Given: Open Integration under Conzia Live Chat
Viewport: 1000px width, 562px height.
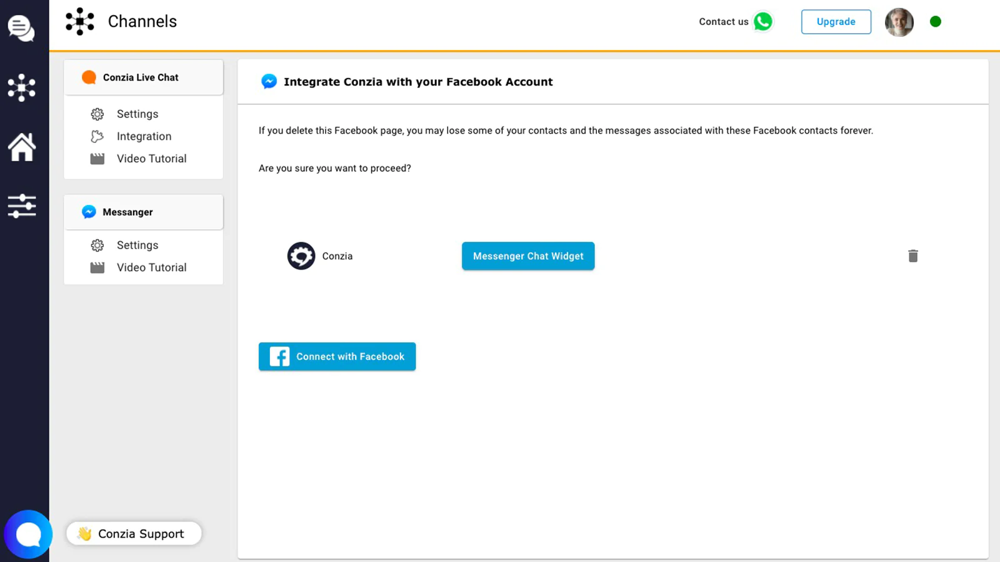Looking at the screenshot, I should click(144, 136).
